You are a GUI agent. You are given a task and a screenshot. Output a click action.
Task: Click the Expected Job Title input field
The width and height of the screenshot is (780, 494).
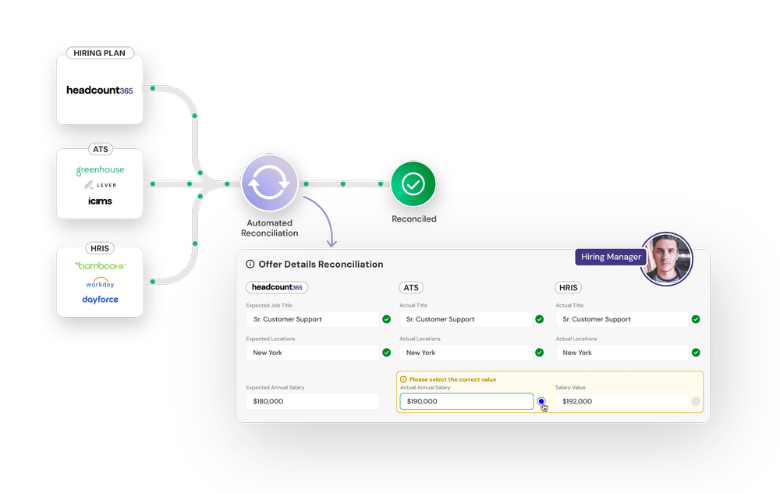coord(313,319)
